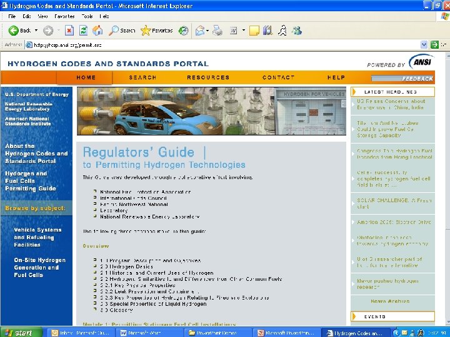The image size is (450, 337).
Task: Open the File menu
Action: (12, 16)
